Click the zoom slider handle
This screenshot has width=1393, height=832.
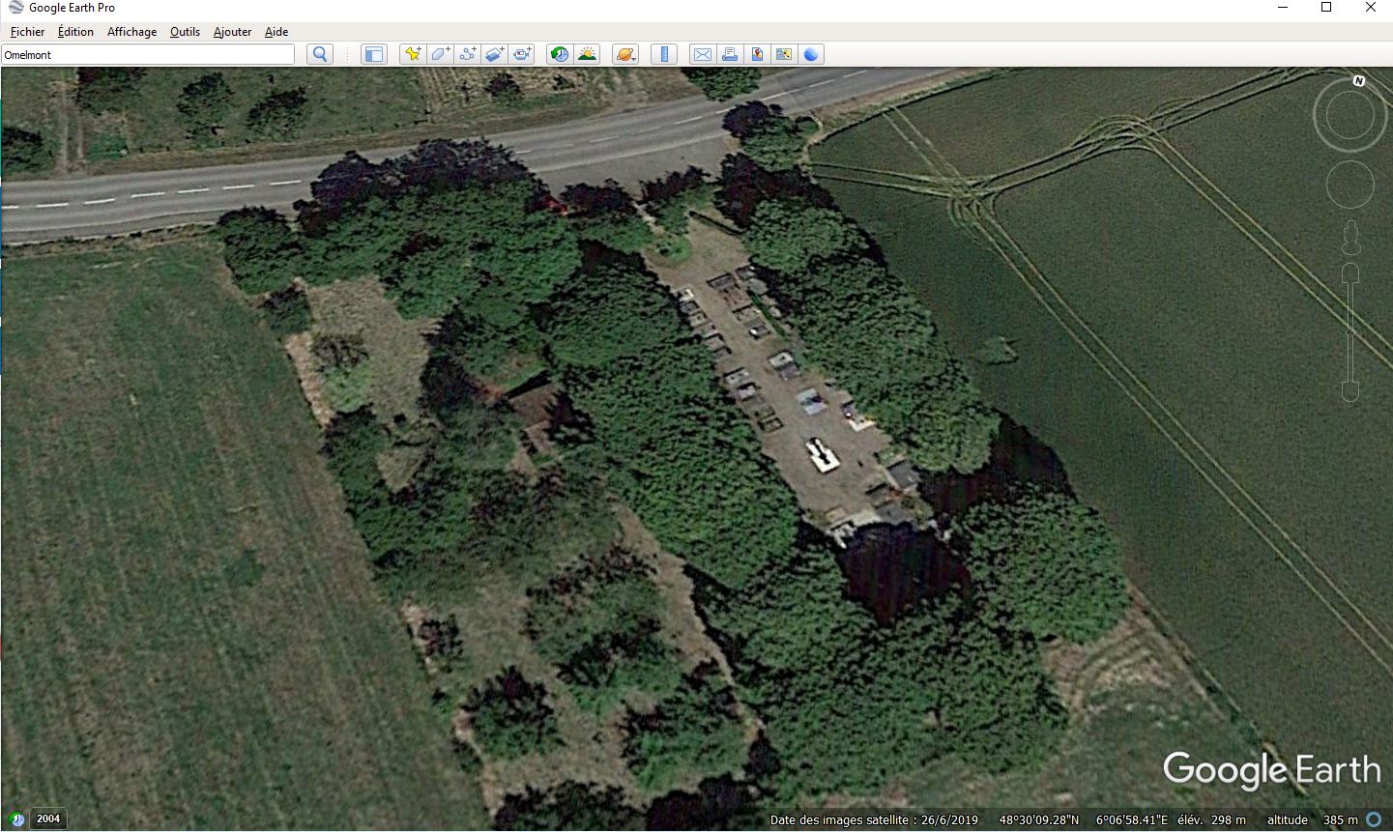pos(1350,331)
